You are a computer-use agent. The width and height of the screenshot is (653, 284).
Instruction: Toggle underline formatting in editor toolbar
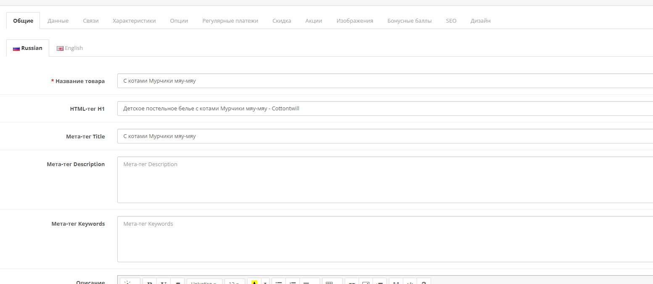coord(164,282)
